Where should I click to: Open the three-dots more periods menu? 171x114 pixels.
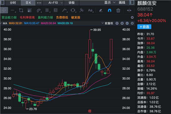click(39, 3)
